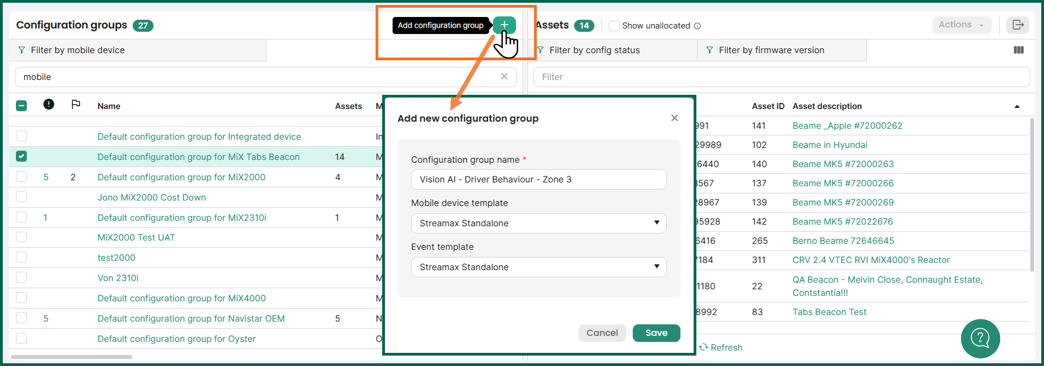Image resolution: width=1044 pixels, height=366 pixels.
Task: Open Filter by firmware version
Action: (x=782, y=50)
